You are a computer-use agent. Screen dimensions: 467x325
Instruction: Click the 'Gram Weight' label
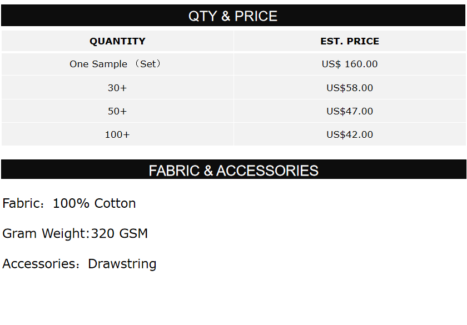44,233
